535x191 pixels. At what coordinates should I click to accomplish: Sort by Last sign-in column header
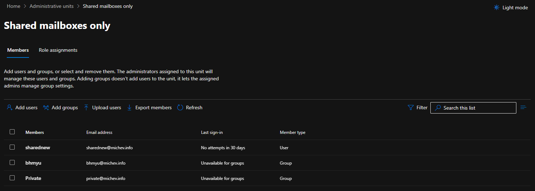pyautogui.click(x=212, y=132)
